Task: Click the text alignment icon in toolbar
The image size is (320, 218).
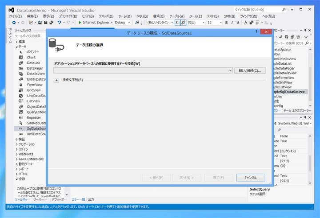Action: [x=257, y=23]
